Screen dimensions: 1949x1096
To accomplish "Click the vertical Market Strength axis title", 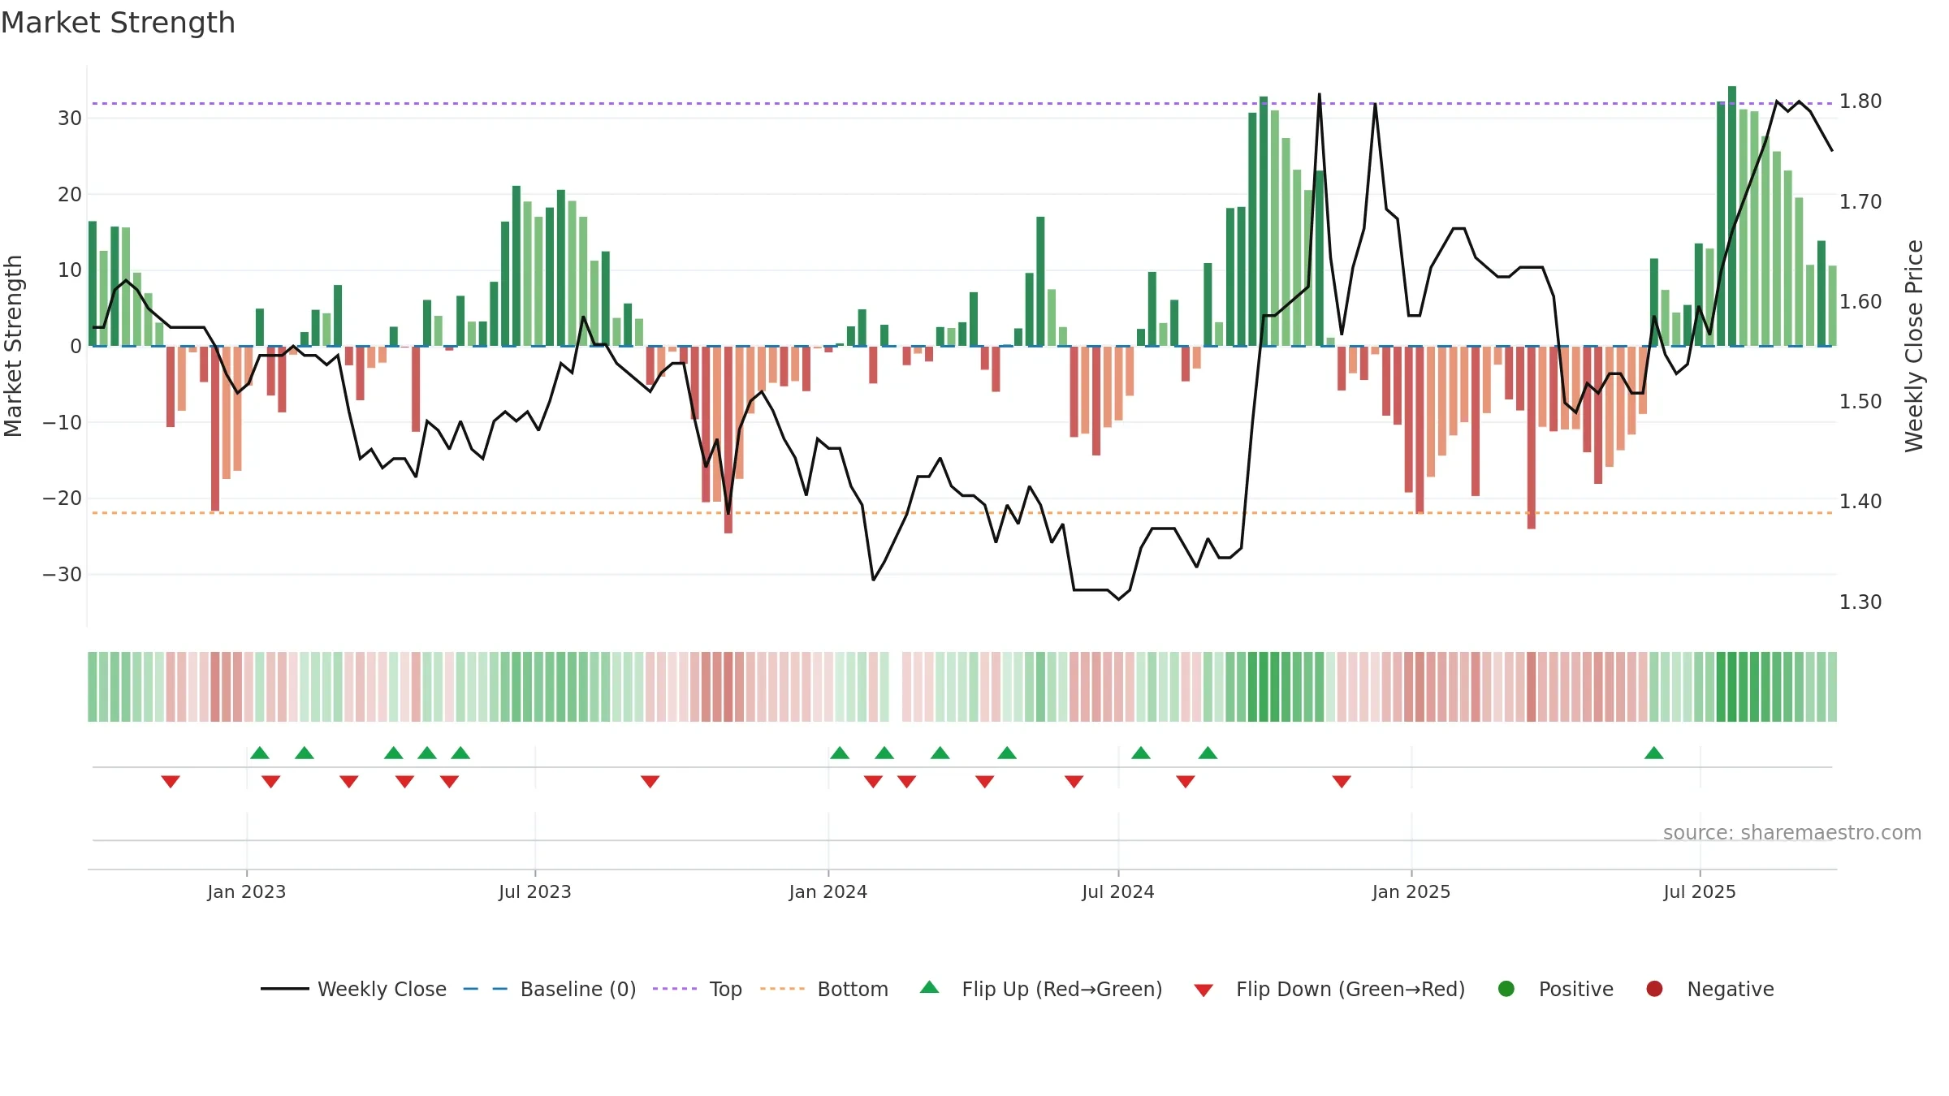I will tap(14, 346).
